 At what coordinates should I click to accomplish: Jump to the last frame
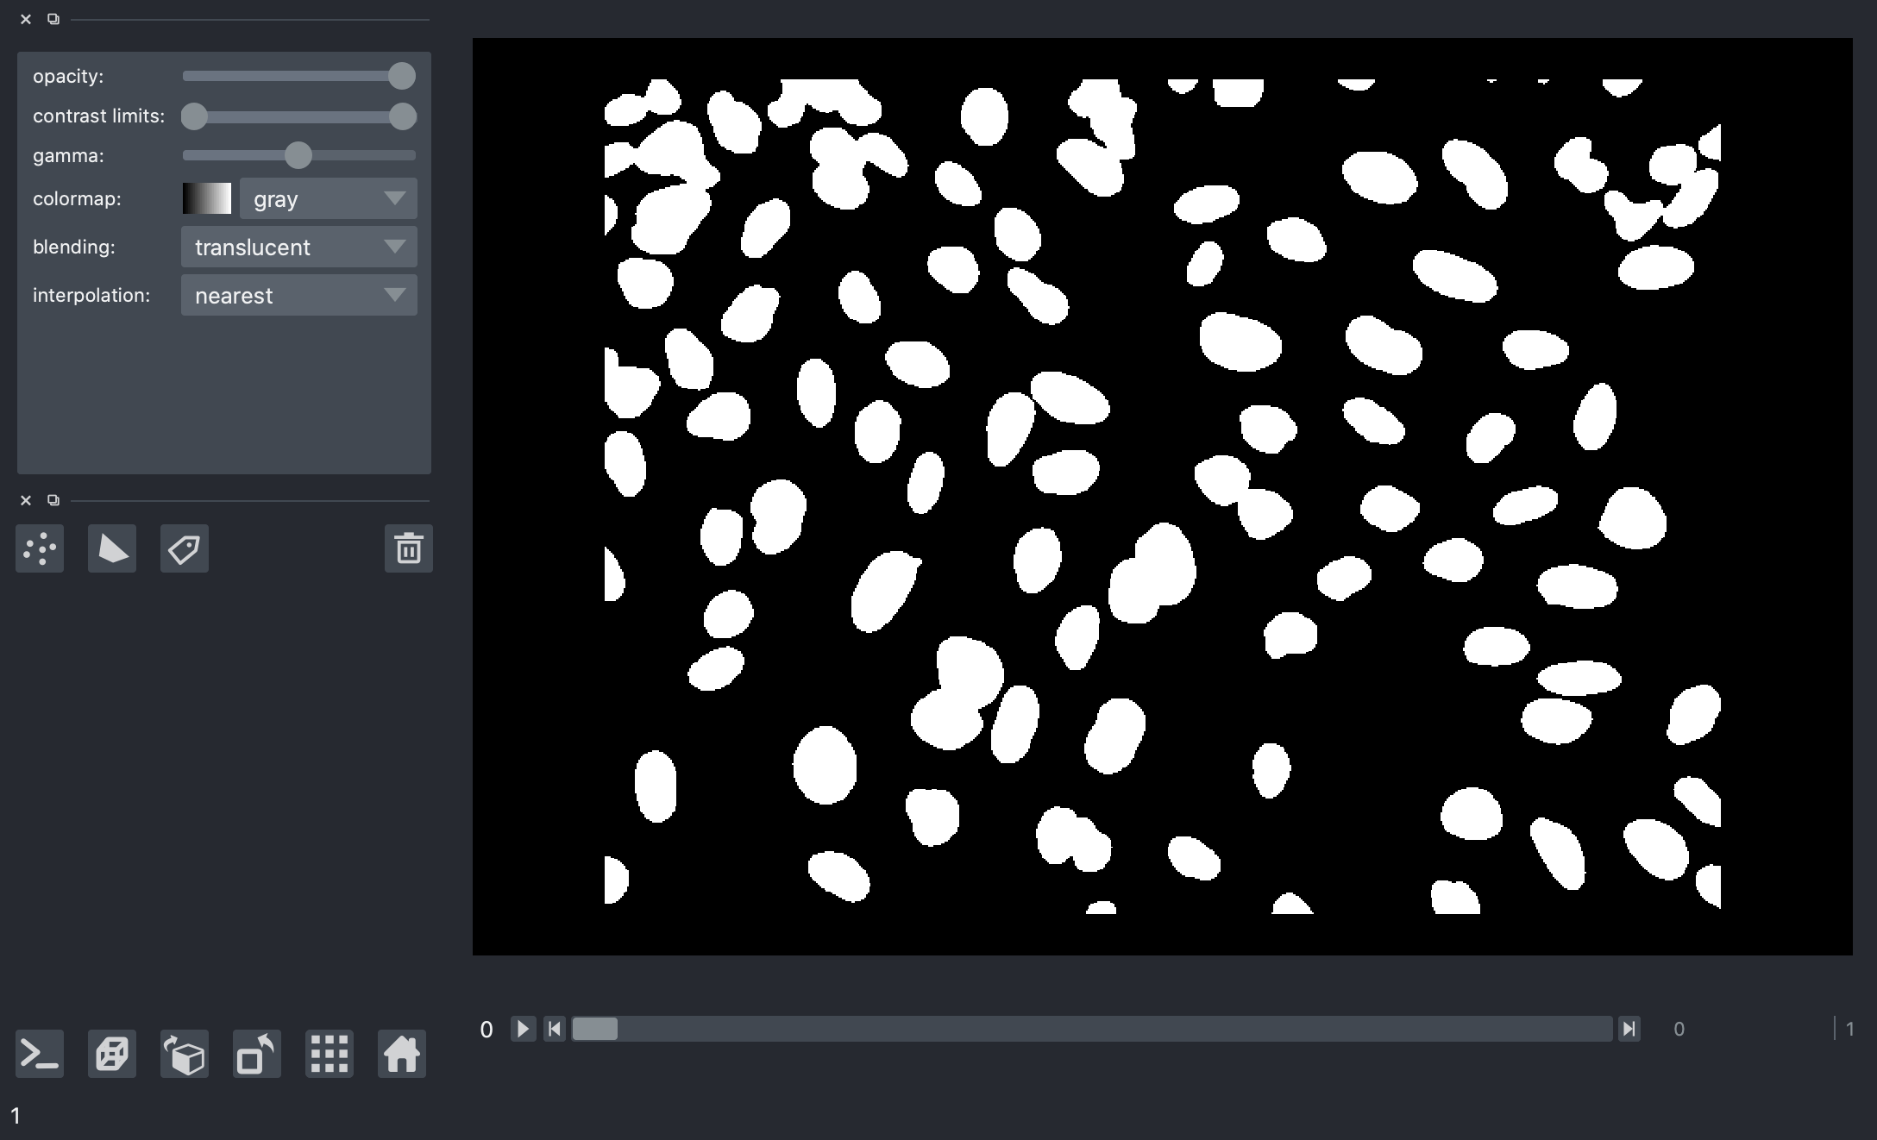click(x=1630, y=1028)
